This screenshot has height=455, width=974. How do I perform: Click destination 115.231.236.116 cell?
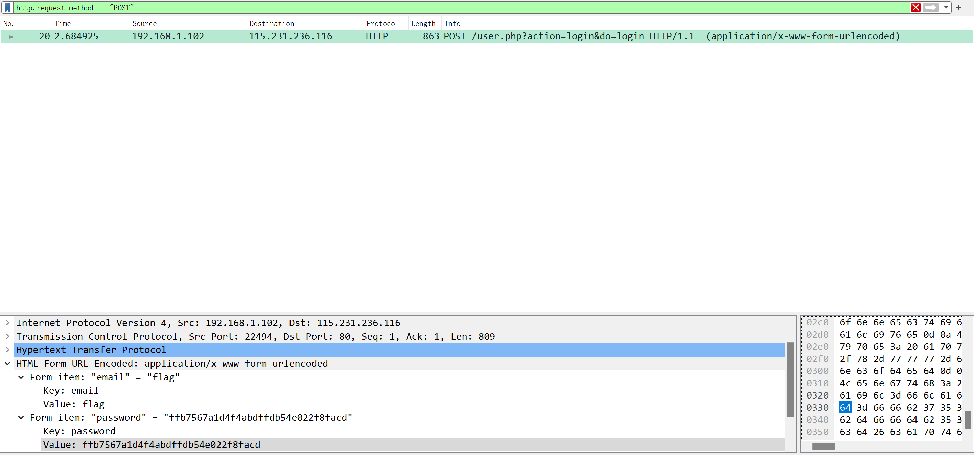(x=305, y=36)
